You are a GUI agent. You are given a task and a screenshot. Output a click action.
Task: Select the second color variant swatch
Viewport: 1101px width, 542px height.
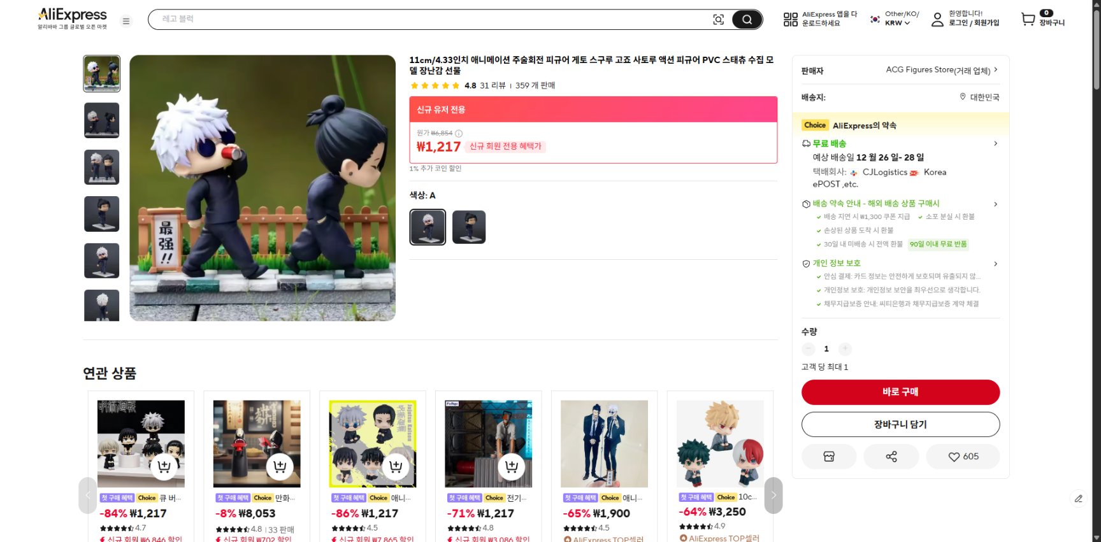469,227
